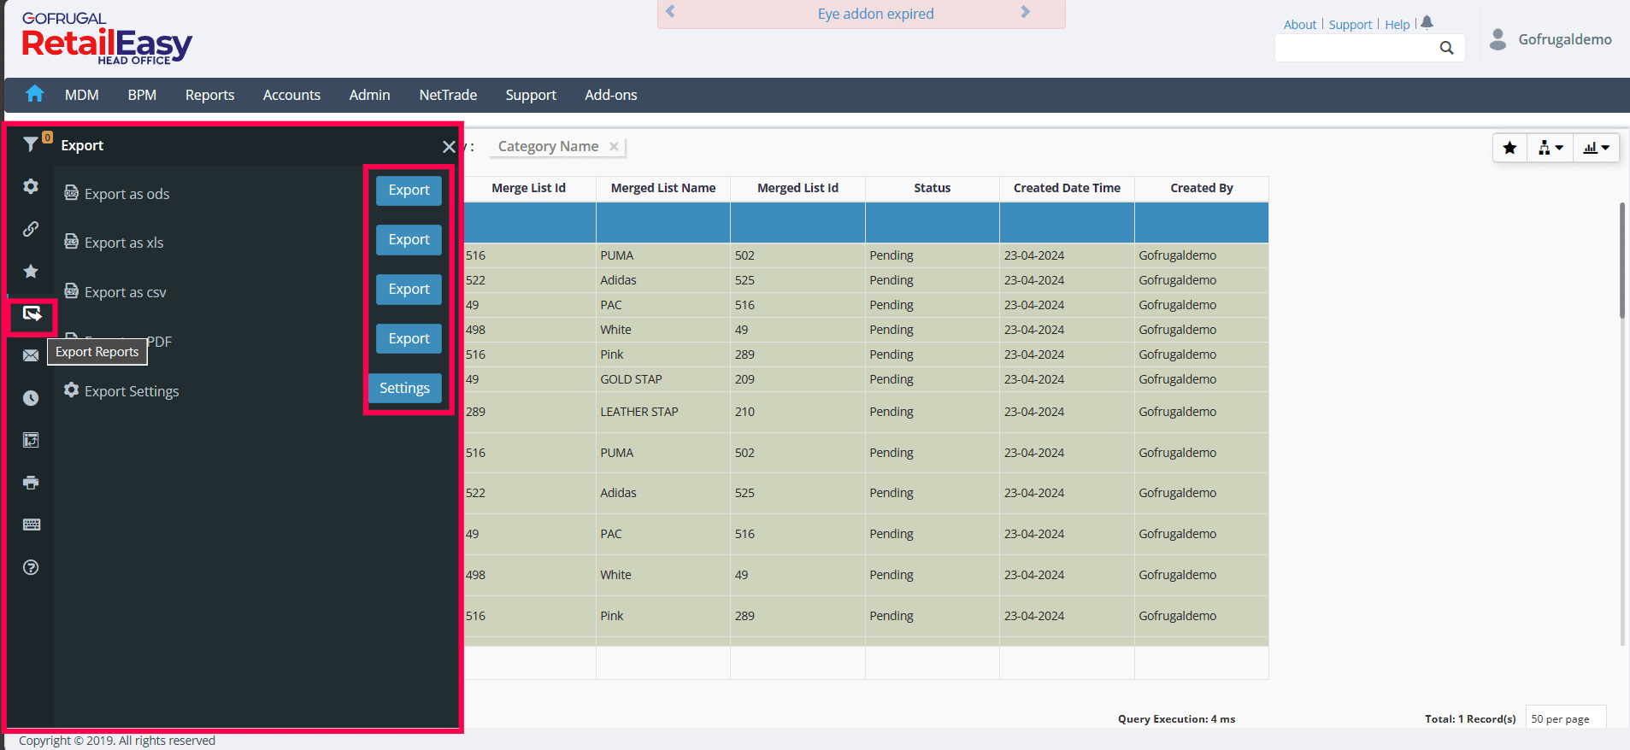Click Export button for xls format
This screenshot has width=1630, height=750.
tap(409, 240)
